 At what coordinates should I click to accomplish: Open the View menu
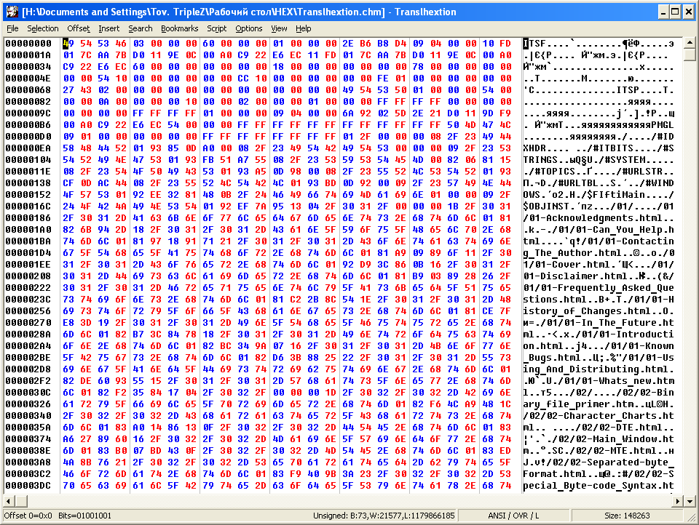[279, 28]
